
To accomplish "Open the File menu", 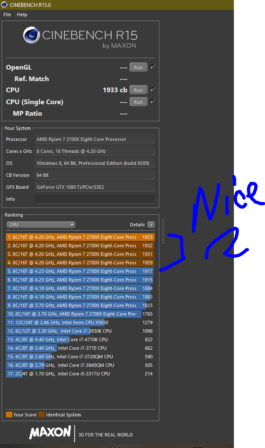I will point(7,15).
